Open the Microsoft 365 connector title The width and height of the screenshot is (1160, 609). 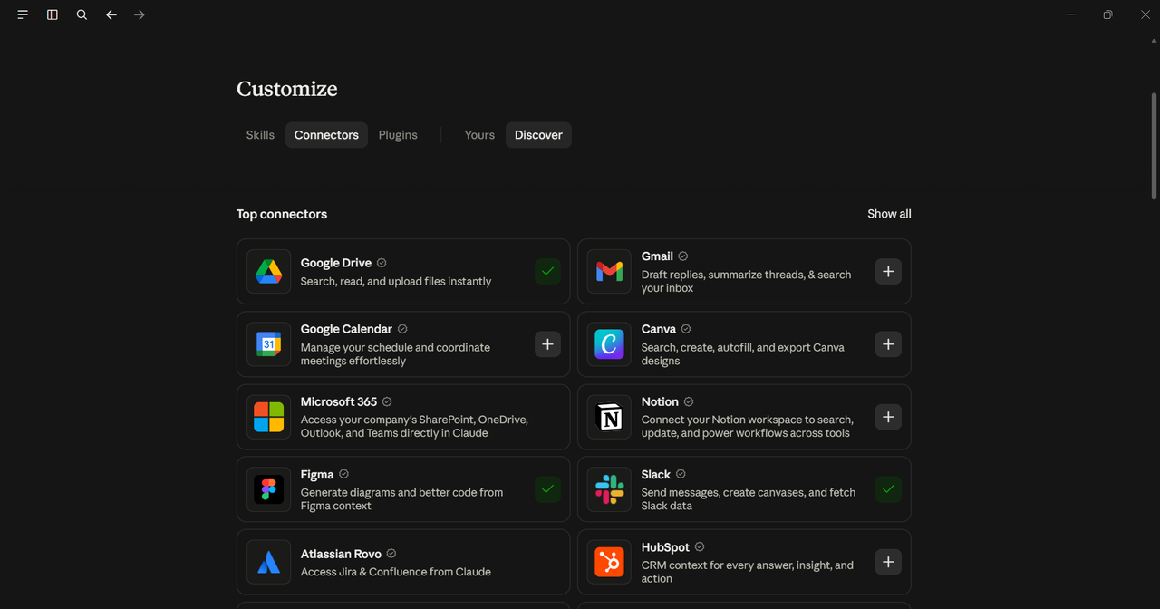(x=339, y=401)
